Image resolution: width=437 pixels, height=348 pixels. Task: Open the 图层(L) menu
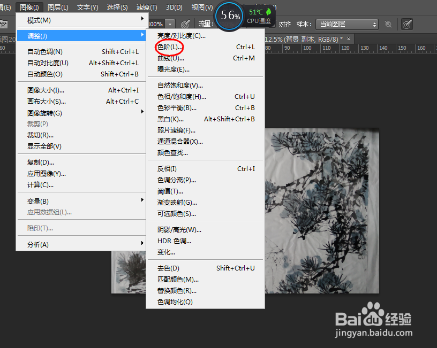coord(58,7)
